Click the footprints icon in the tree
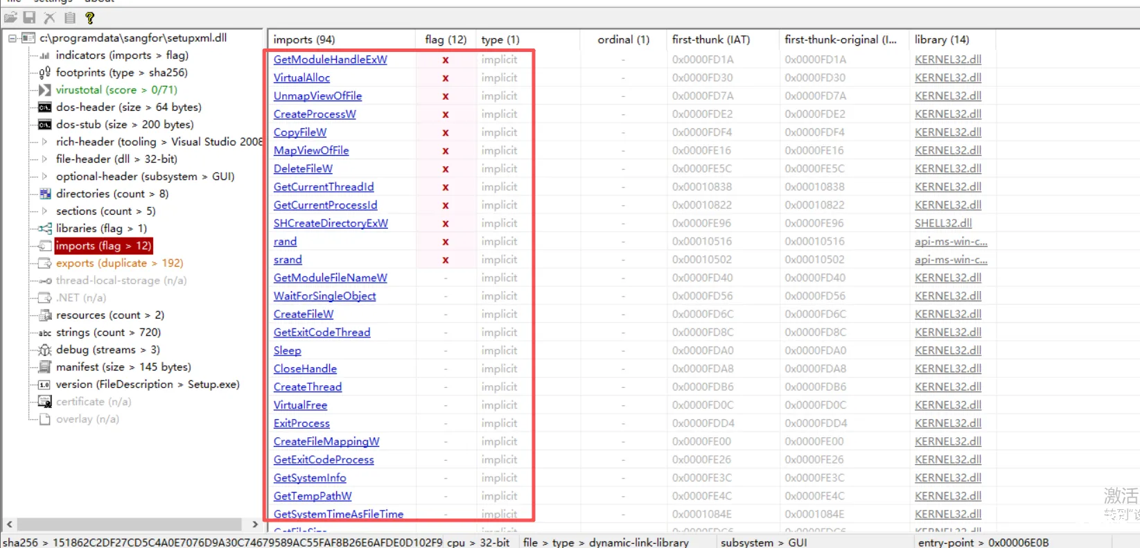 44,73
